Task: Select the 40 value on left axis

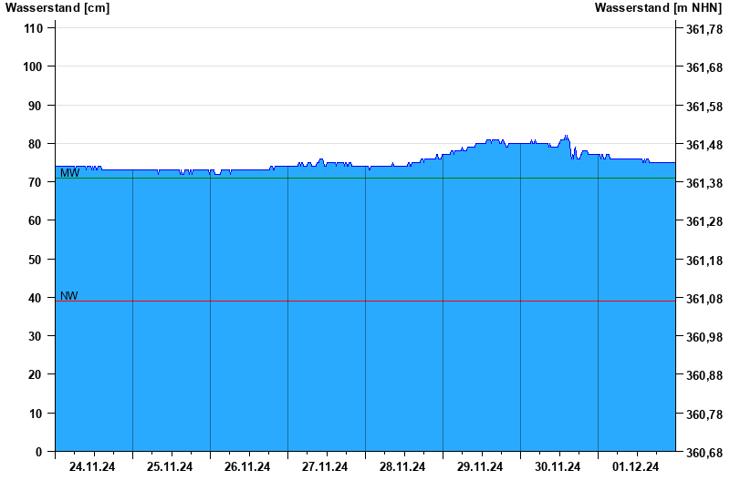Action: [36, 298]
